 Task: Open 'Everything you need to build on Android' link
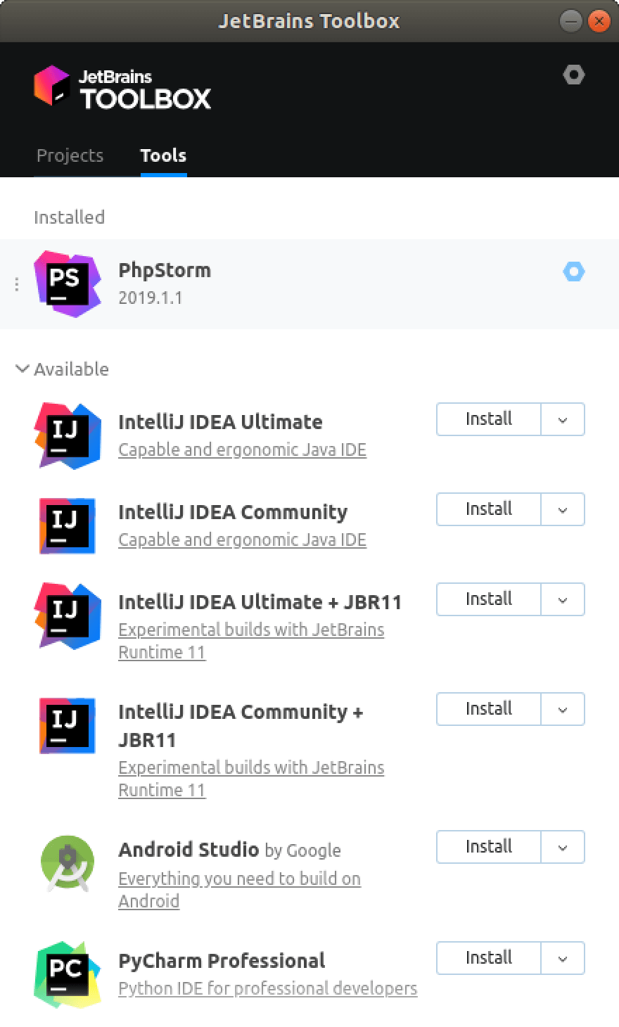[x=239, y=890]
